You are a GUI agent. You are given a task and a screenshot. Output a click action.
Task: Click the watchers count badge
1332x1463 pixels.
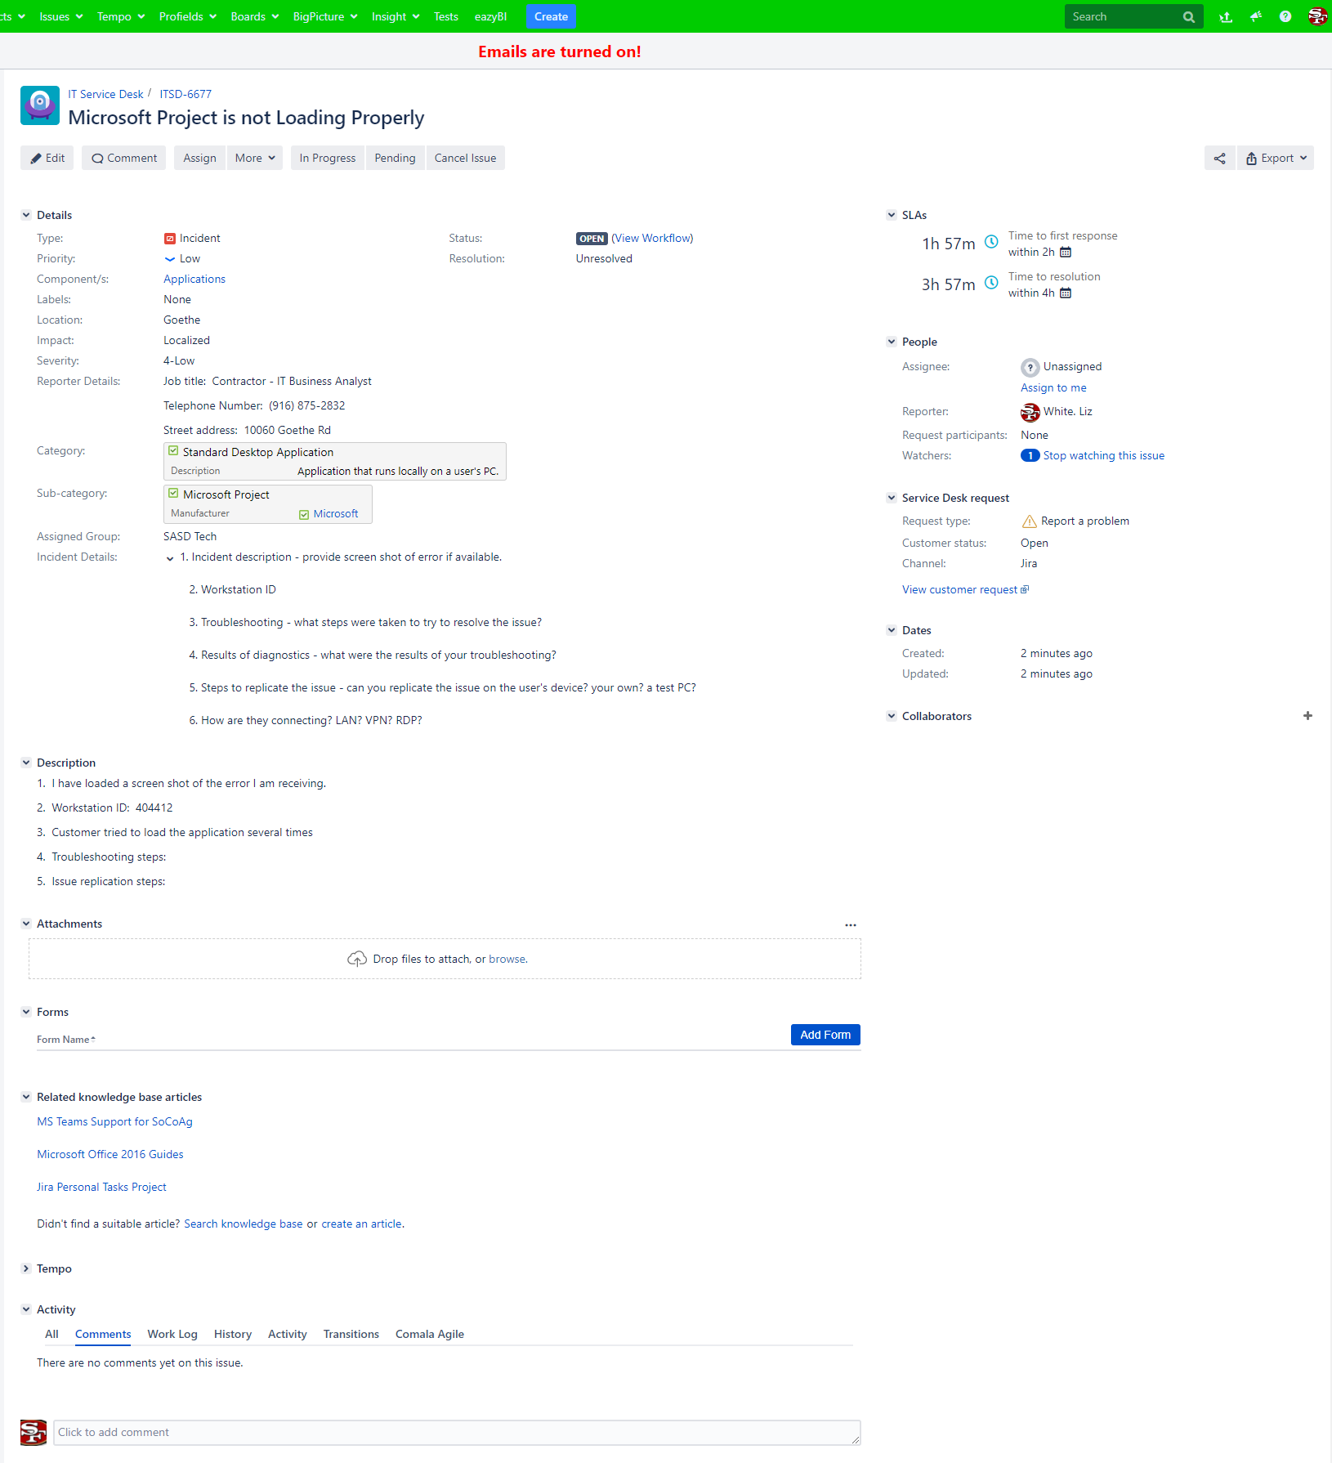(1030, 456)
